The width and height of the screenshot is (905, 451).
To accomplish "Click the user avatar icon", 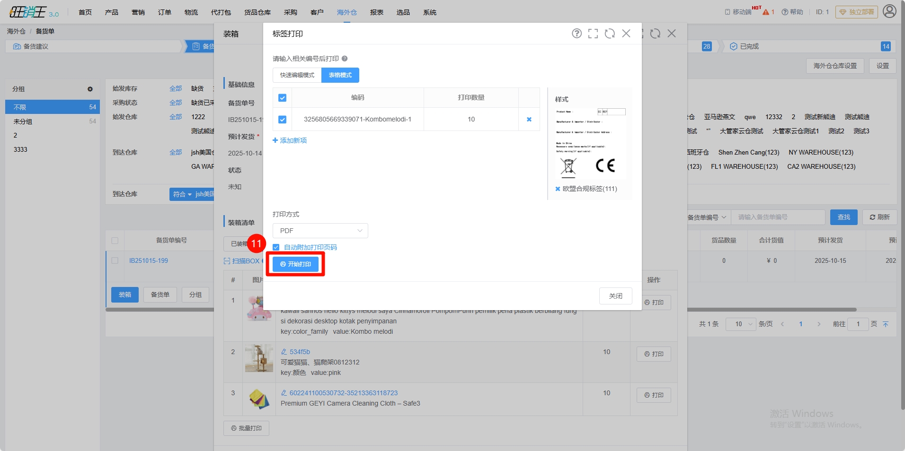I will [889, 11].
